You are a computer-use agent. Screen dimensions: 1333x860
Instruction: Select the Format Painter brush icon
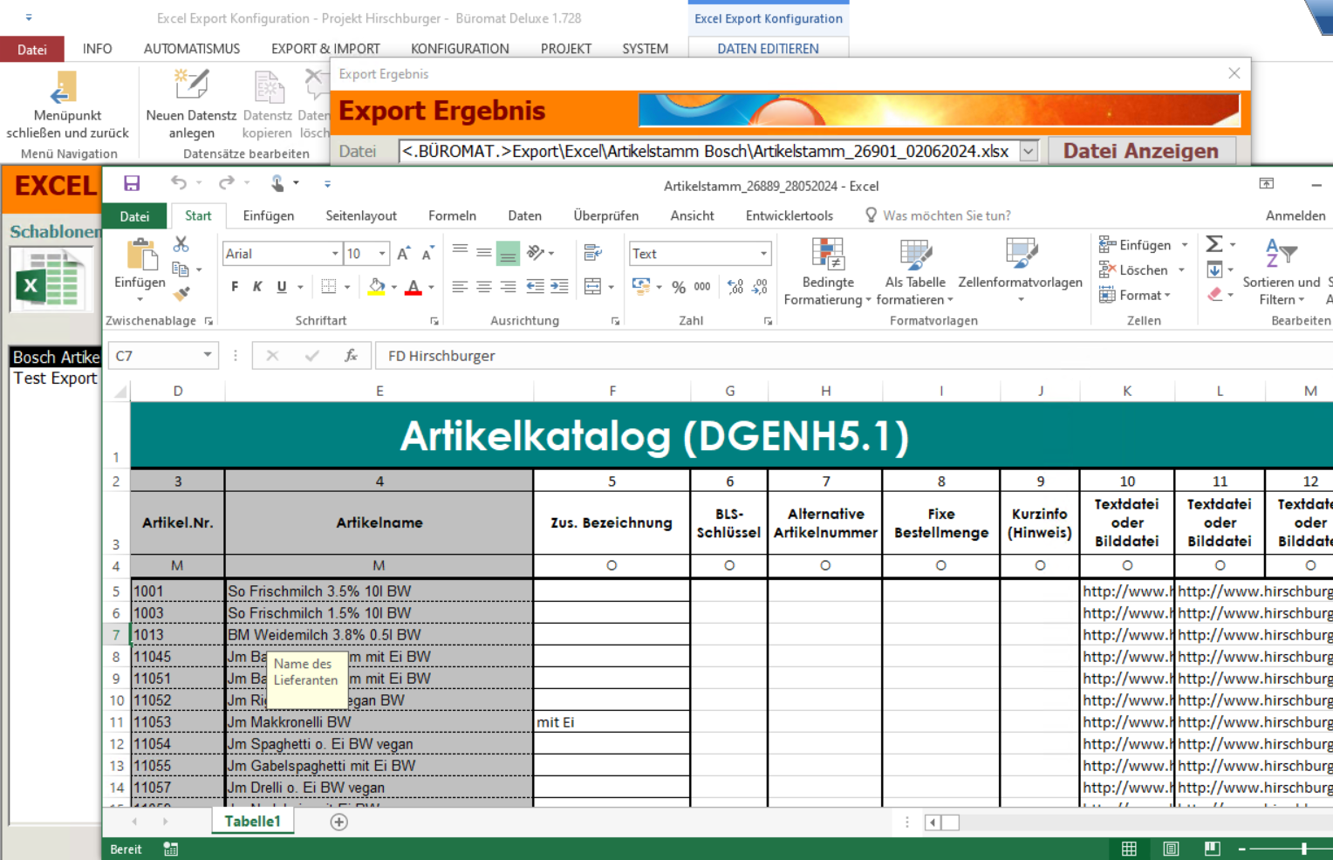[x=181, y=294]
